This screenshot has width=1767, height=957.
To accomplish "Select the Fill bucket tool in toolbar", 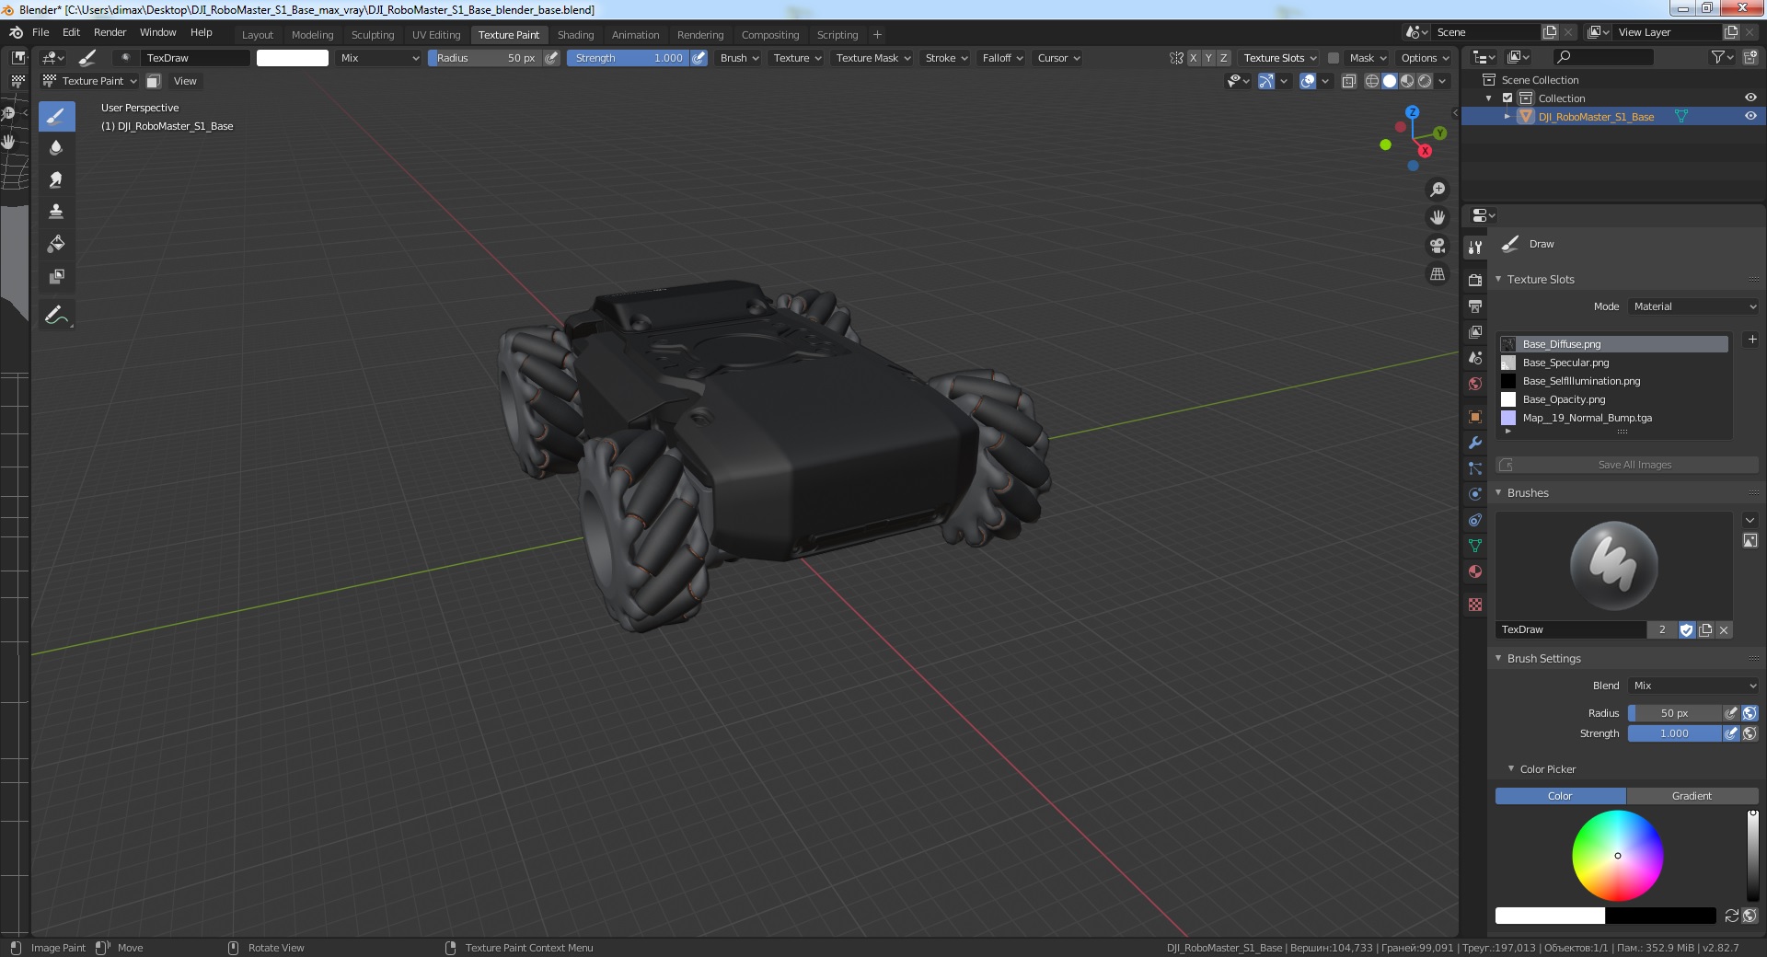I will tap(56, 245).
